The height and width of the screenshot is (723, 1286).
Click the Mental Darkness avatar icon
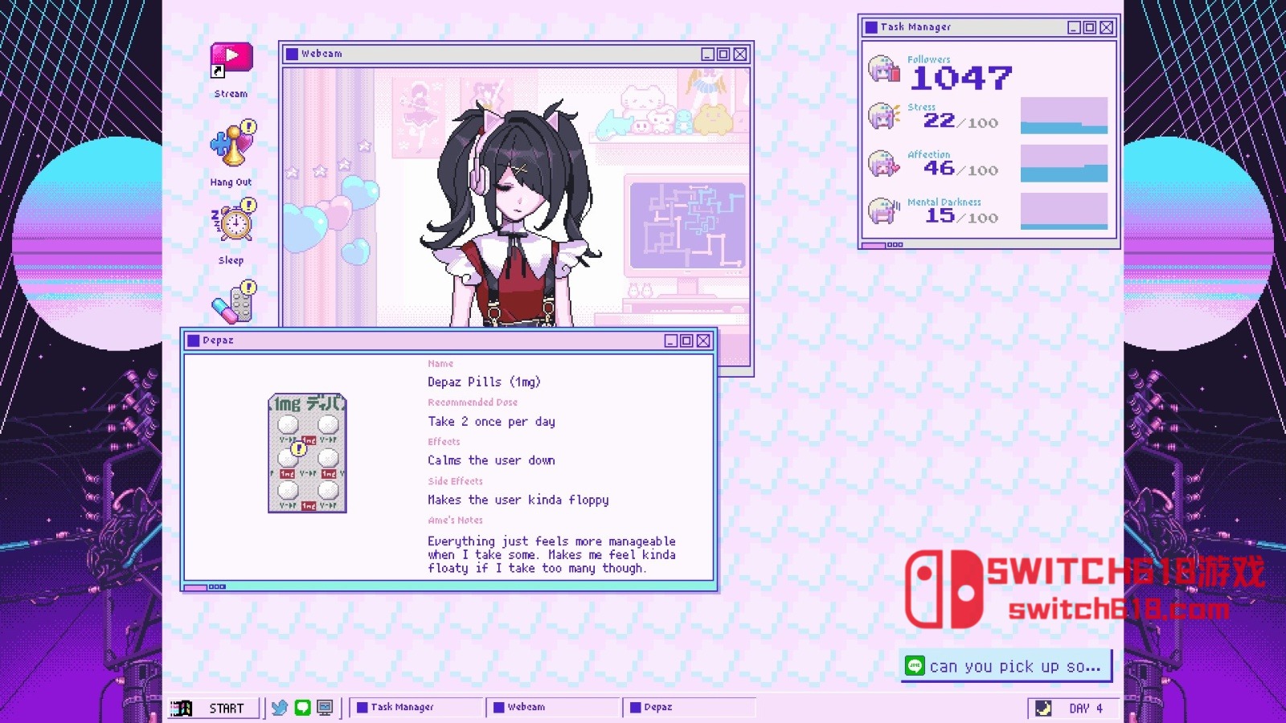coord(884,211)
